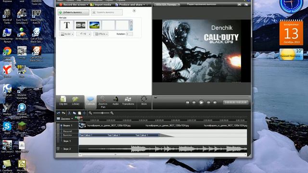Open World of Tanks desktop icon
This screenshot has width=308, height=173.
[7, 16]
